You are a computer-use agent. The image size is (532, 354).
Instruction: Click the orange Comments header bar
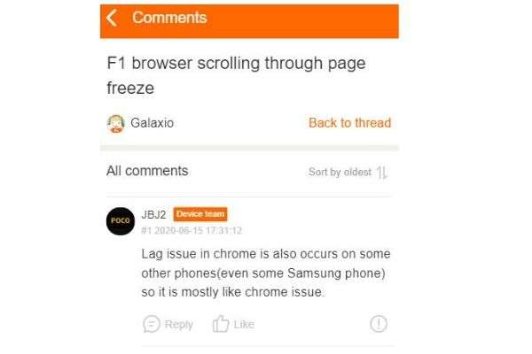point(249,21)
